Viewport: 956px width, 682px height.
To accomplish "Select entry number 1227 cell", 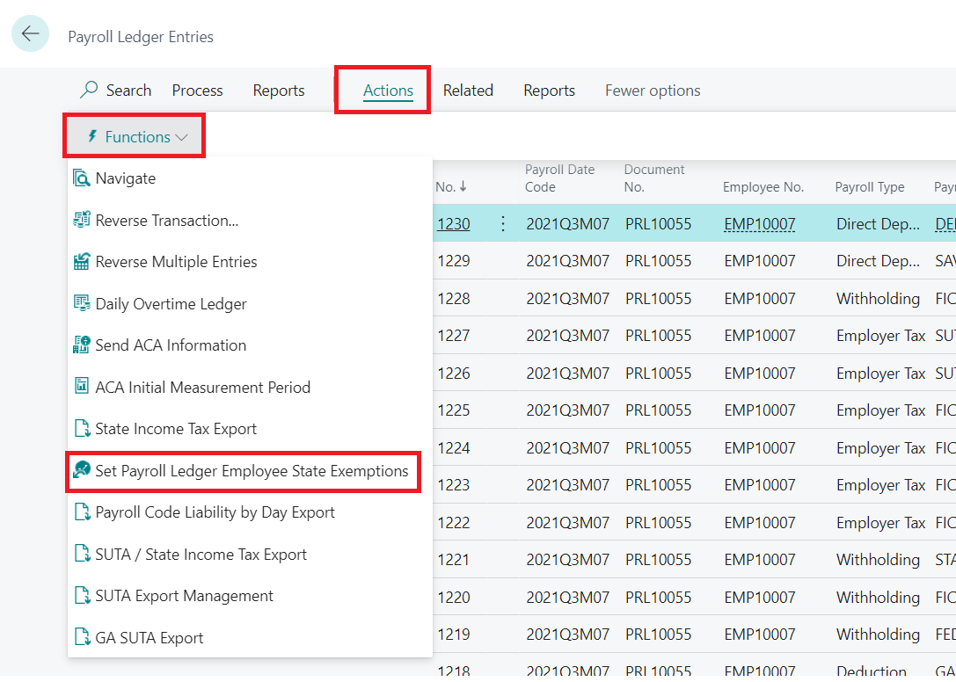I will pos(454,336).
